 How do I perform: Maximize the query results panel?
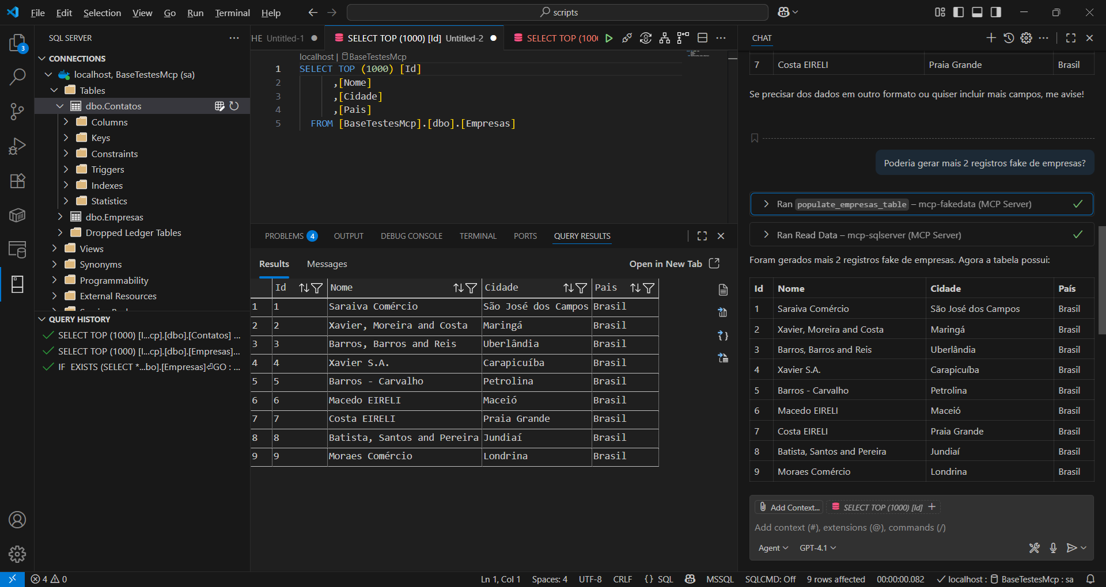point(702,236)
